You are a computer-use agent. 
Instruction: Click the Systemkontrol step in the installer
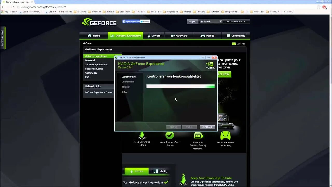tap(129, 77)
